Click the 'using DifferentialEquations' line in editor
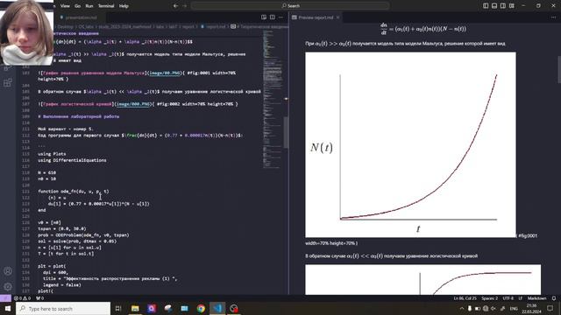 tap(72, 160)
